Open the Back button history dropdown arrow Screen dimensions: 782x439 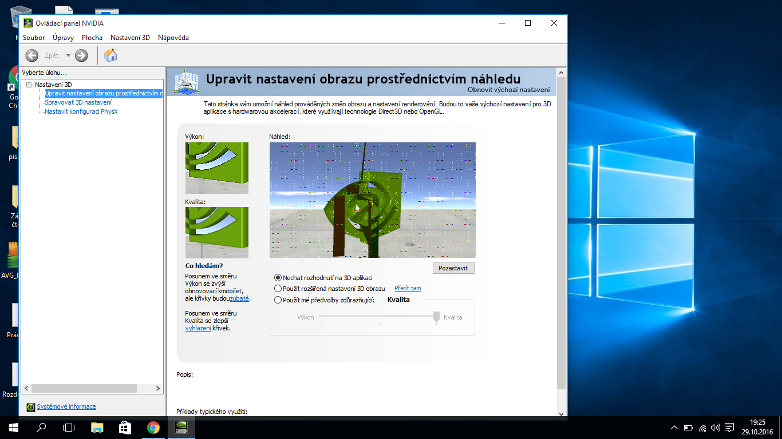pos(68,55)
